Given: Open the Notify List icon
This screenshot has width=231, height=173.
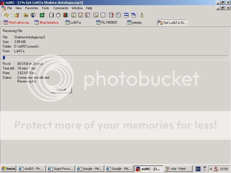Looking at the screenshot, I should [111, 15].
